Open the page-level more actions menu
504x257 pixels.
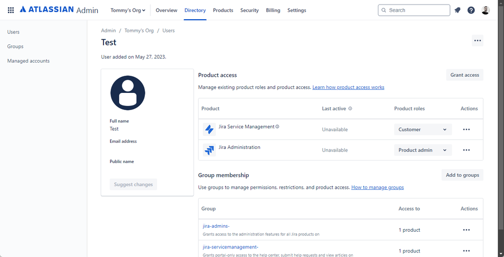tap(477, 40)
